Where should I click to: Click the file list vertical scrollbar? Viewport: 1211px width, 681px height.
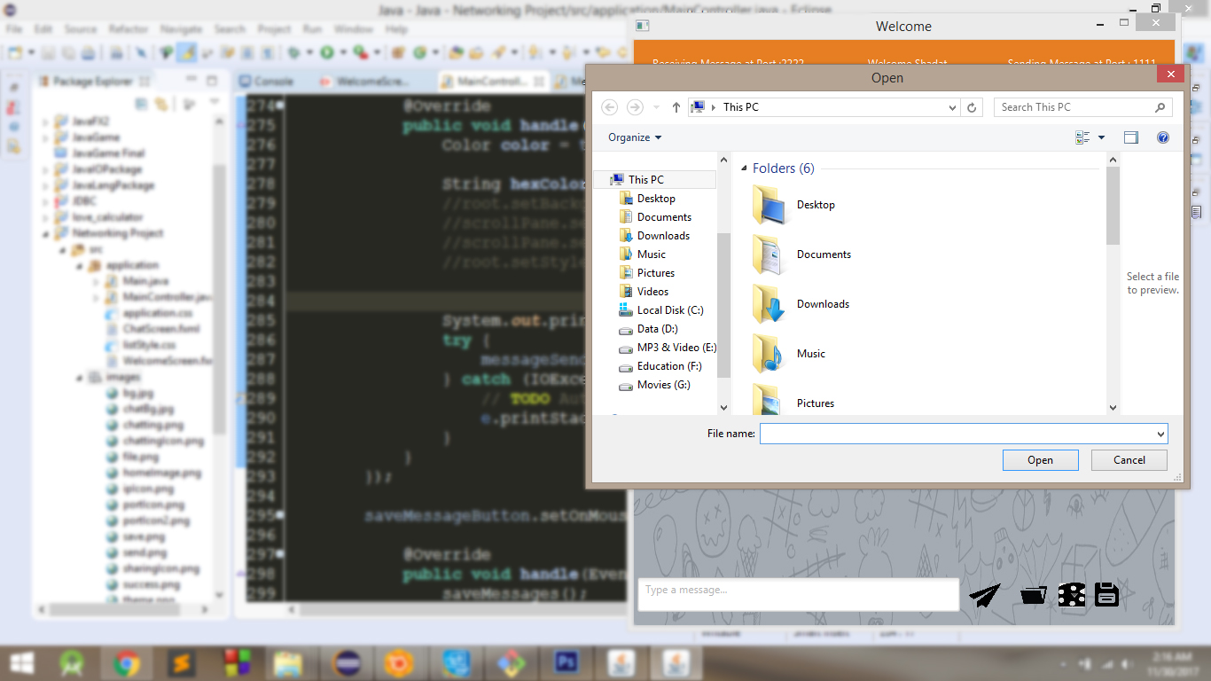coord(1113,206)
